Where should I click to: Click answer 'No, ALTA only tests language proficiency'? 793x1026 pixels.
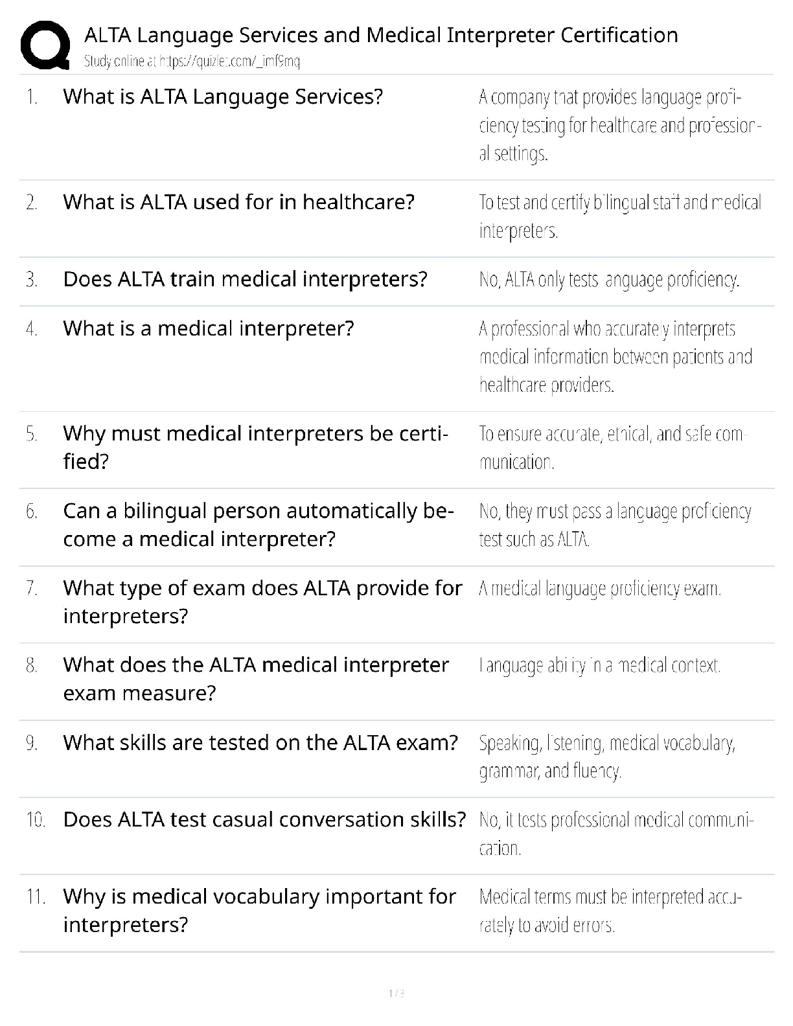point(609,280)
